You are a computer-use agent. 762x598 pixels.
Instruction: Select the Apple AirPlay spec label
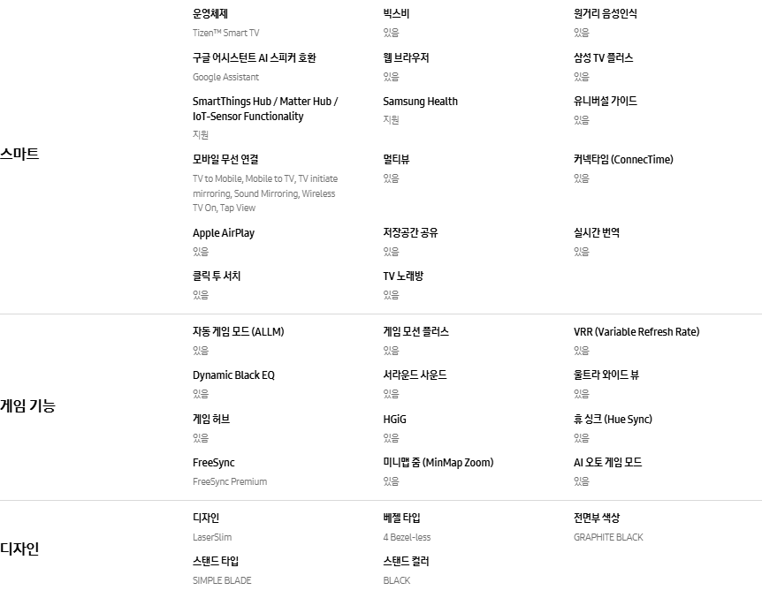click(x=224, y=233)
